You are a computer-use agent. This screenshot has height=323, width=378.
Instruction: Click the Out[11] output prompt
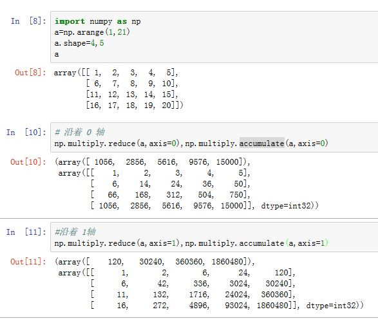28,262
